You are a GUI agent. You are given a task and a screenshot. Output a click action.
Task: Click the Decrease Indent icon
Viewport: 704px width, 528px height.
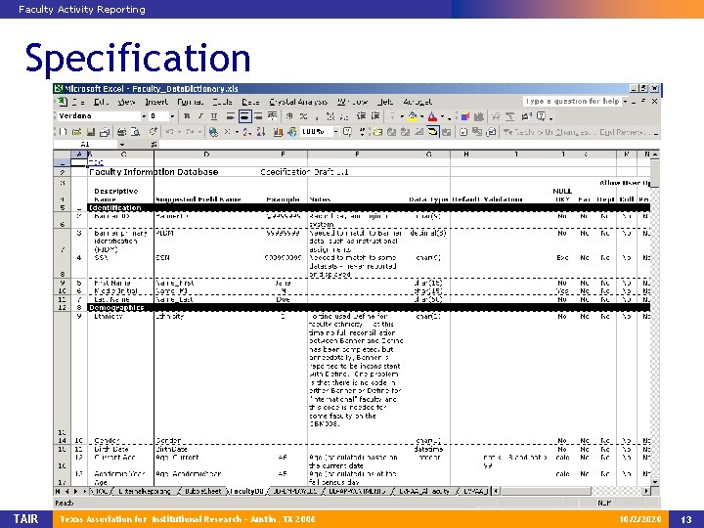(x=362, y=116)
